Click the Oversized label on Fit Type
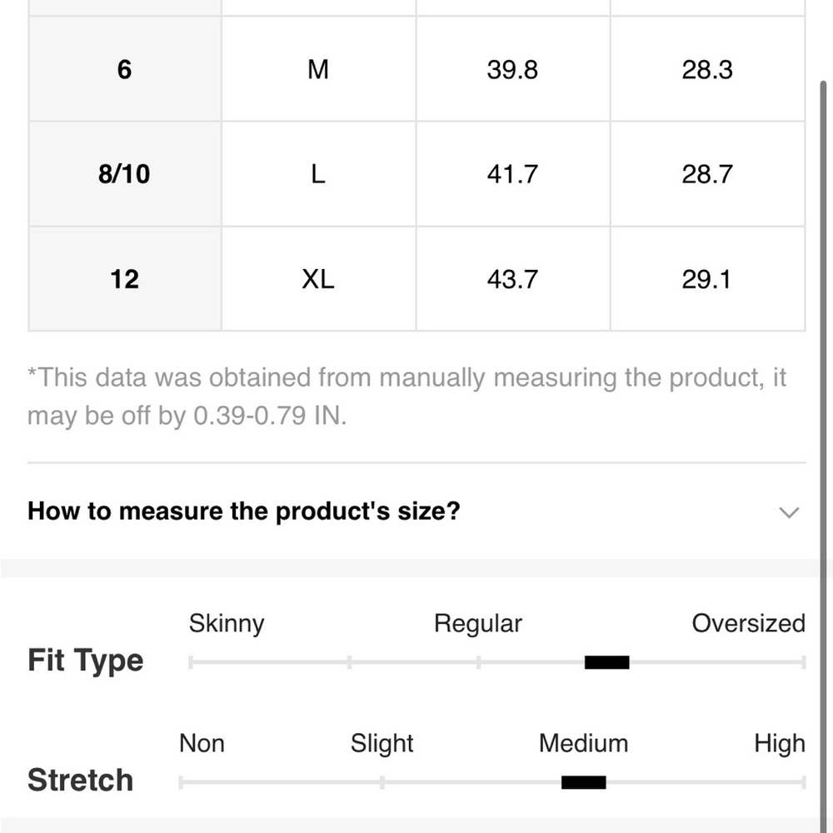 (749, 622)
